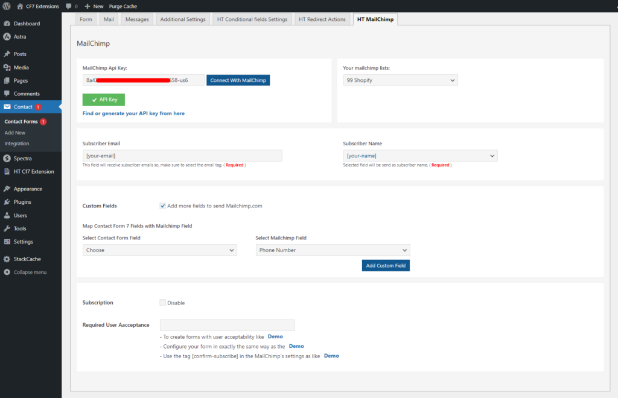The width and height of the screenshot is (618, 398).
Task: Click the Spectra icon in sidebar
Action: coord(7,159)
